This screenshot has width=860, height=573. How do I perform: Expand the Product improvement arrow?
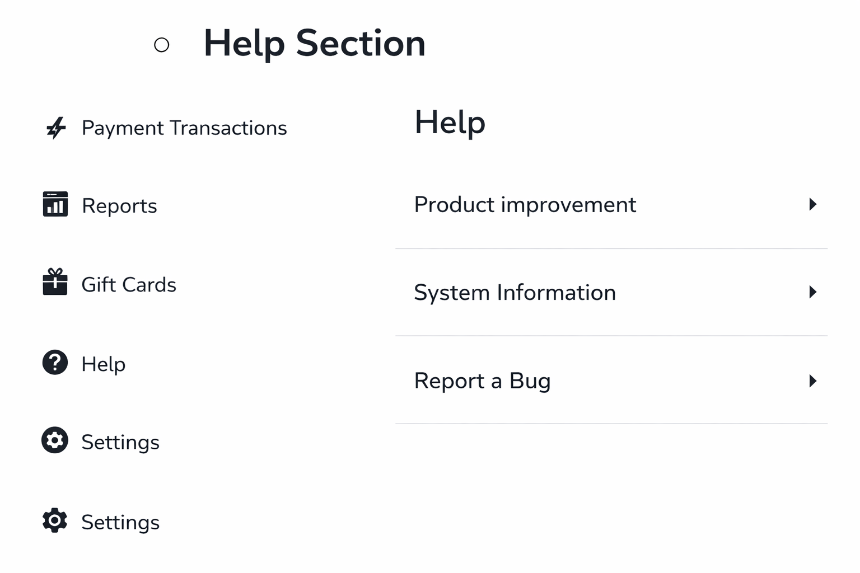[813, 204]
